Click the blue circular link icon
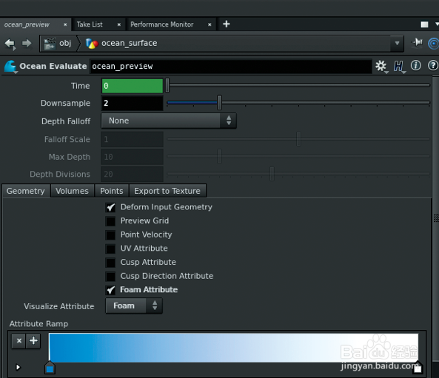Viewport: 439px width, 378px height. tap(433, 44)
